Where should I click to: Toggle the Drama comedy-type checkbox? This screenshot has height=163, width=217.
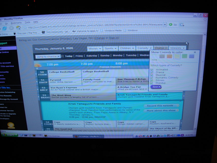tap(152, 72)
